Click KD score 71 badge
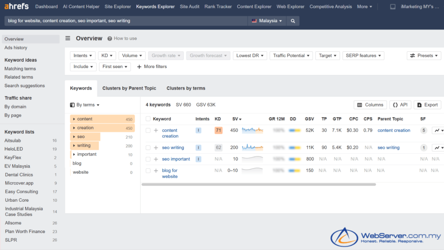444x250 pixels. point(219,130)
